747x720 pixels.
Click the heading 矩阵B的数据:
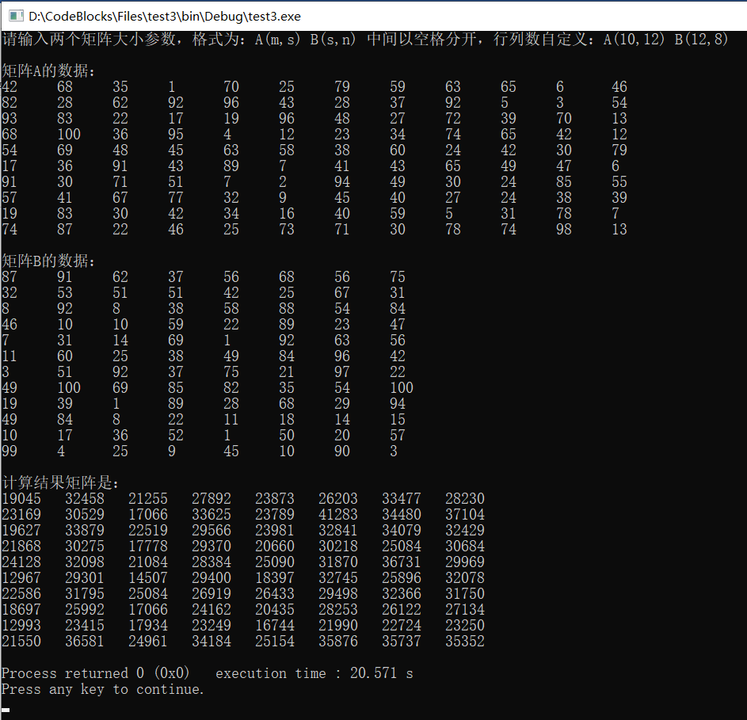pyautogui.click(x=48, y=261)
